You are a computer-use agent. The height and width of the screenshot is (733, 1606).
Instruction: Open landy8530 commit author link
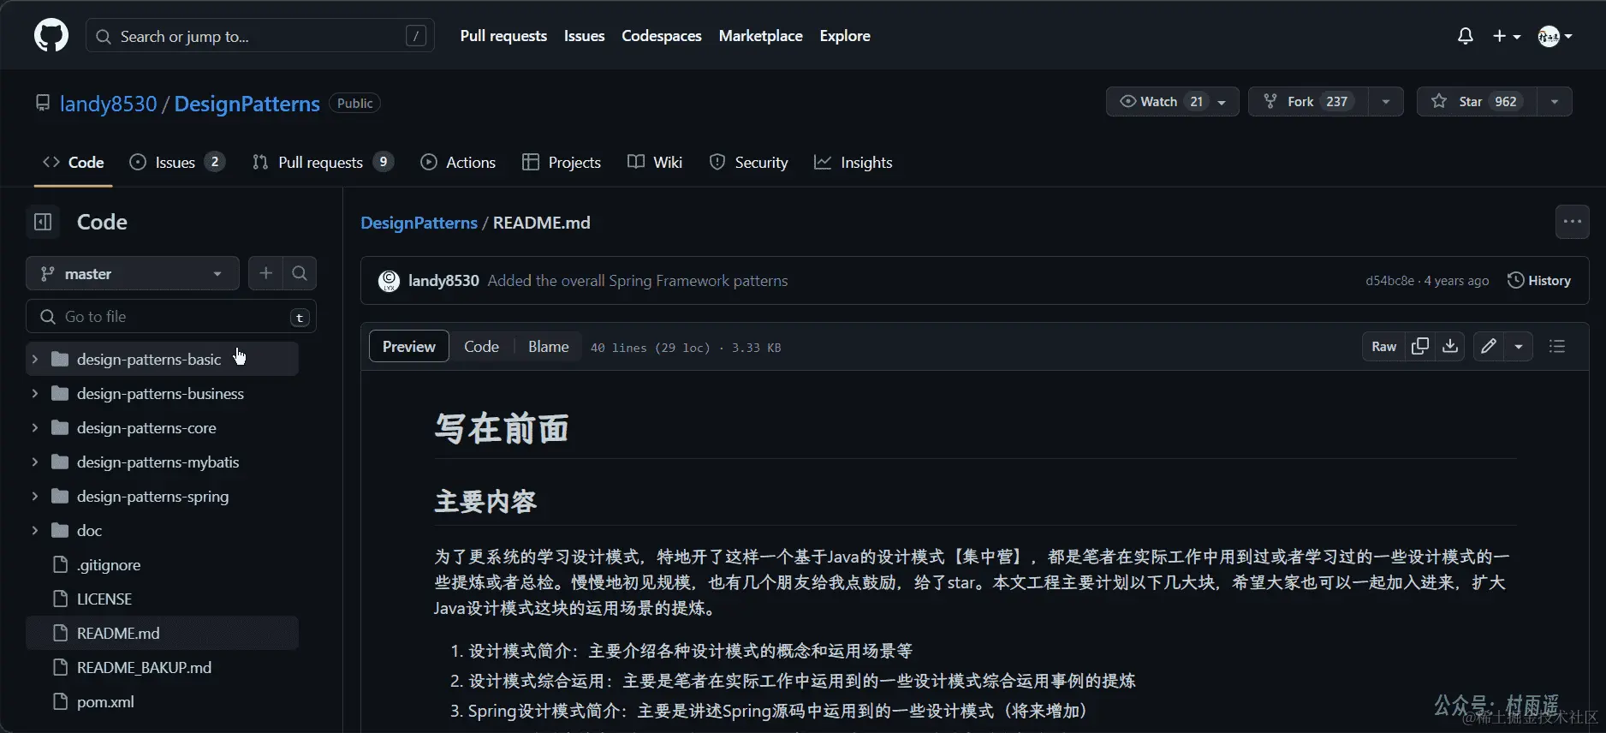(x=443, y=281)
